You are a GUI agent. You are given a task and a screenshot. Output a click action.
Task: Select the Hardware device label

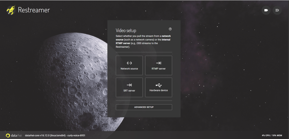(159, 91)
